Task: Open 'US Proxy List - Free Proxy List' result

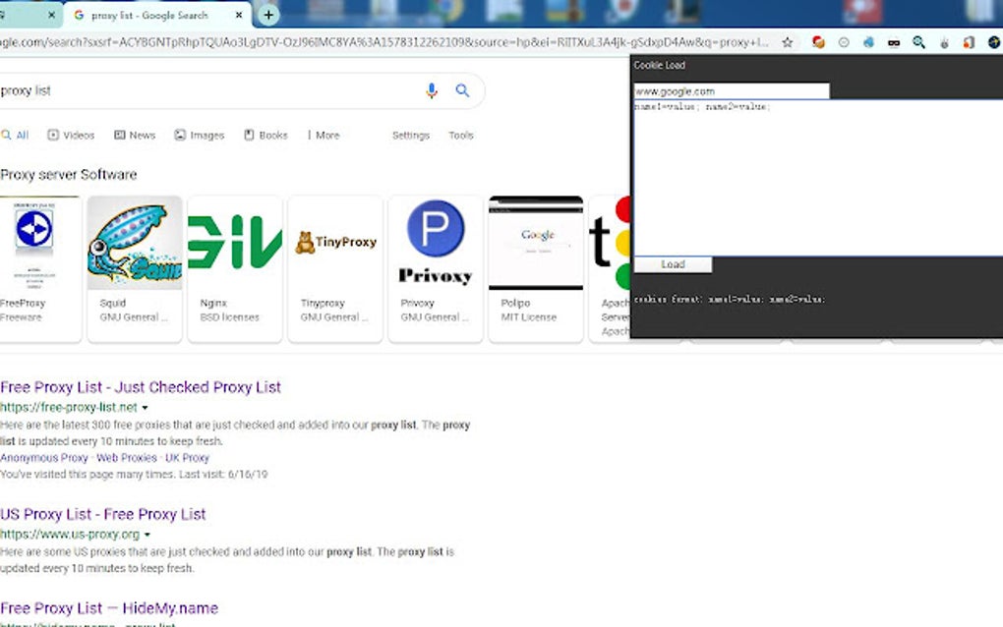Action: pos(103,515)
